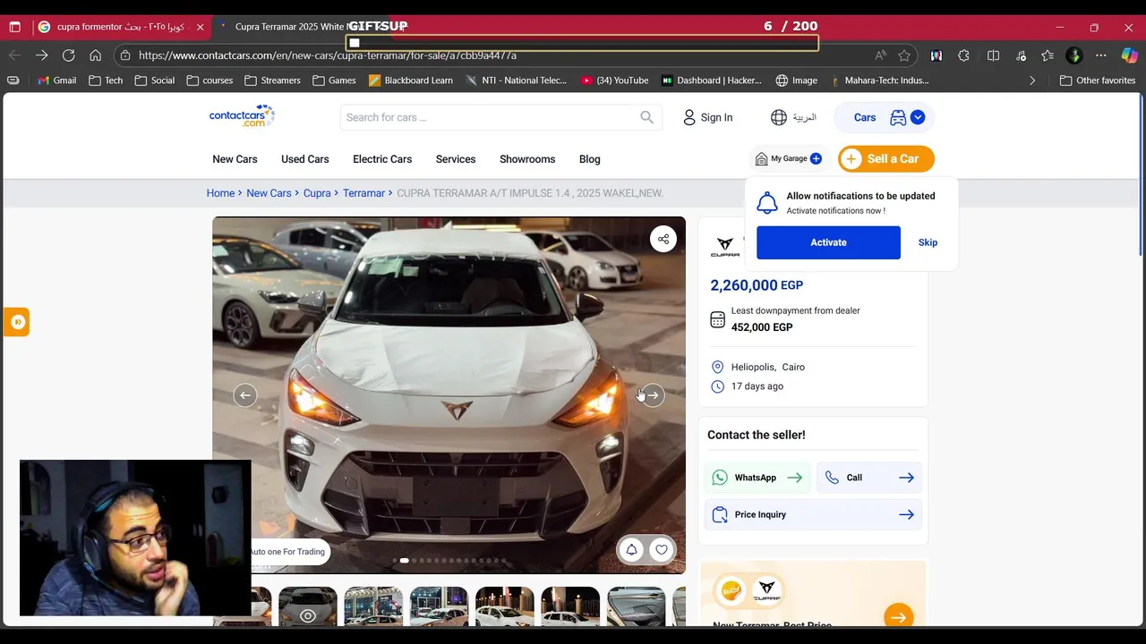Viewport: 1146px width, 644px height.
Task: Open the Social bookmarks folder
Action: tap(154, 80)
